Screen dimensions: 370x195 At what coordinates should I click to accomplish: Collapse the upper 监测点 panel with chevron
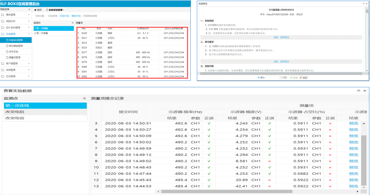(x=72, y=23)
